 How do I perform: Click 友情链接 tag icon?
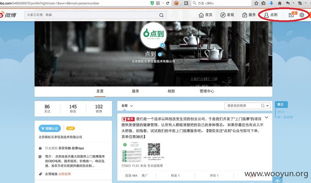(40, 174)
